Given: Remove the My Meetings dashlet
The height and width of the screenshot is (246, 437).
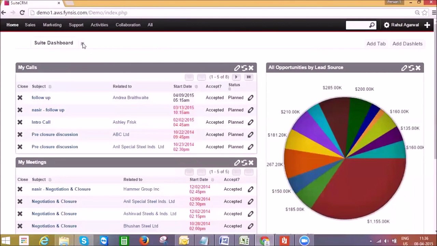Looking at the screenshot, I should pos(251,163).
